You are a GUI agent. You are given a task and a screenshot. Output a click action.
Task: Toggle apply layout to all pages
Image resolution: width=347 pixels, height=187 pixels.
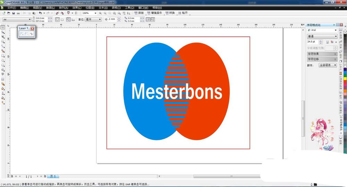(x=68, y=19)
